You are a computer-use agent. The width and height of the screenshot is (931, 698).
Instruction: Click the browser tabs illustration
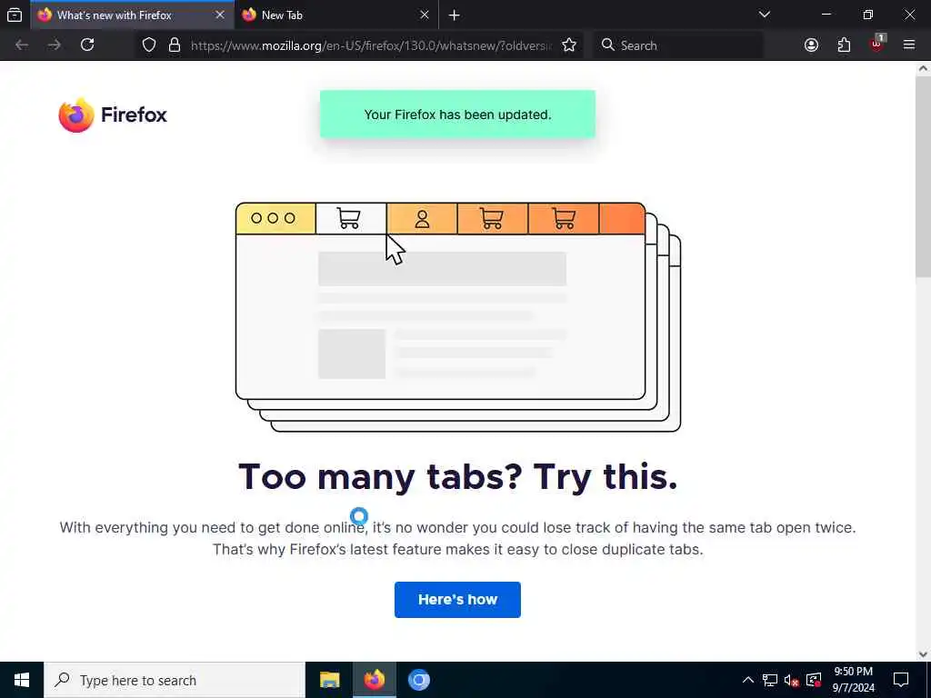tap(458, 317)
